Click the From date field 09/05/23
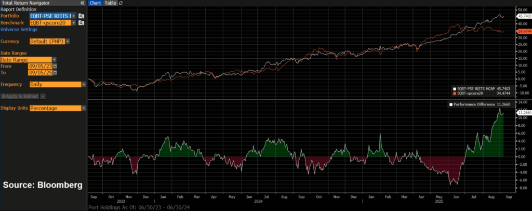 coord(39,67)
